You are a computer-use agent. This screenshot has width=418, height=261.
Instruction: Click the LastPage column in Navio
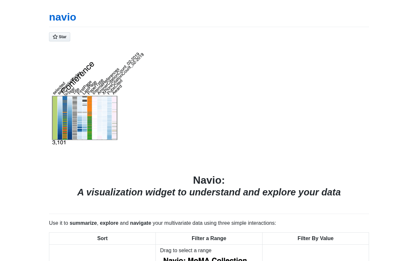[x=85, y=118]
